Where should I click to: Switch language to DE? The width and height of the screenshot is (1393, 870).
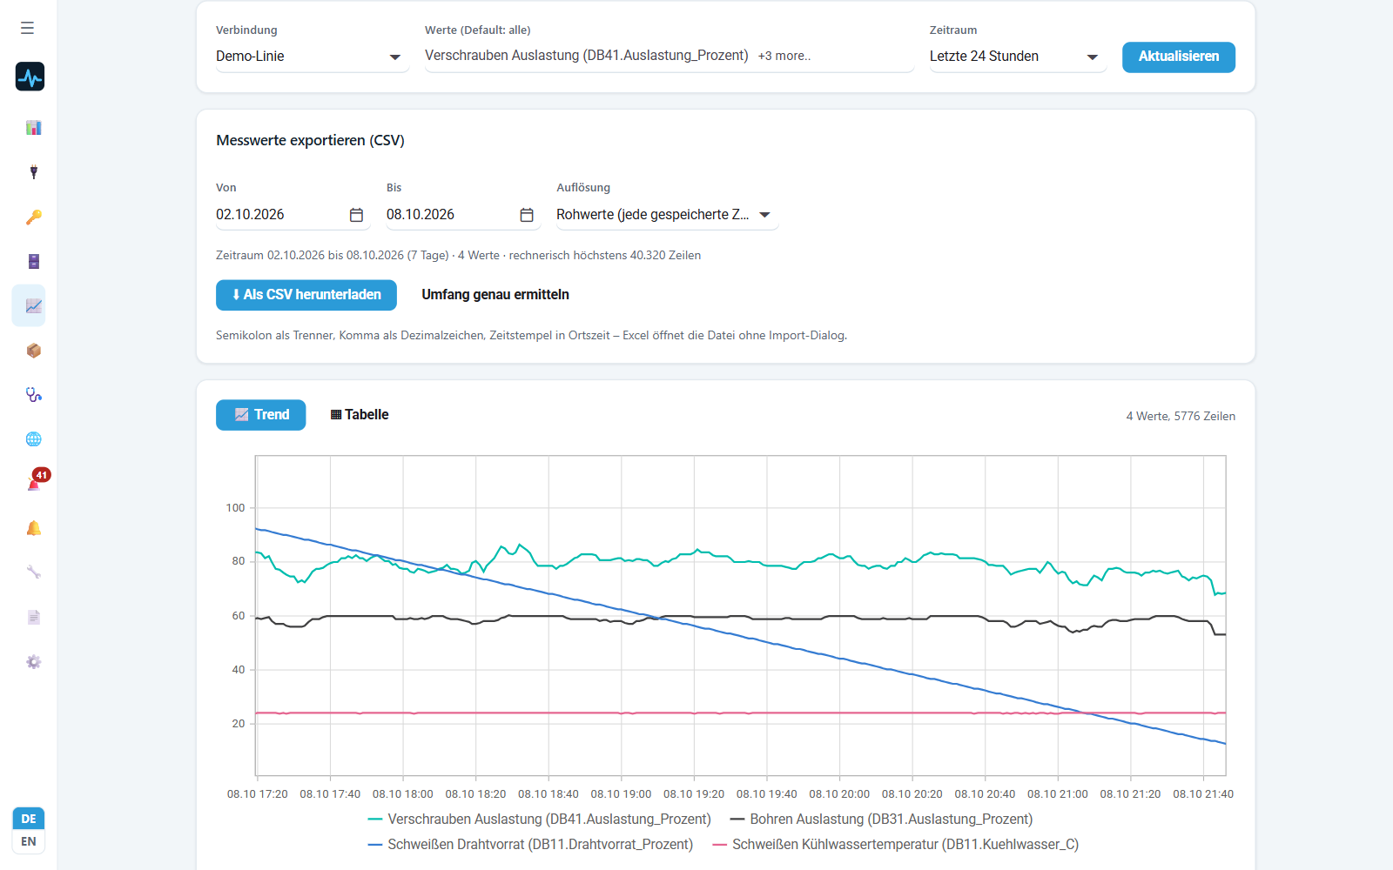tap(29, 819)
